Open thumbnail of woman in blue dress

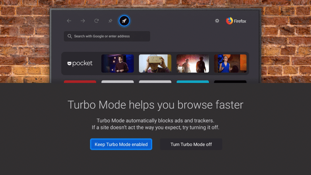tap(230, 63)
